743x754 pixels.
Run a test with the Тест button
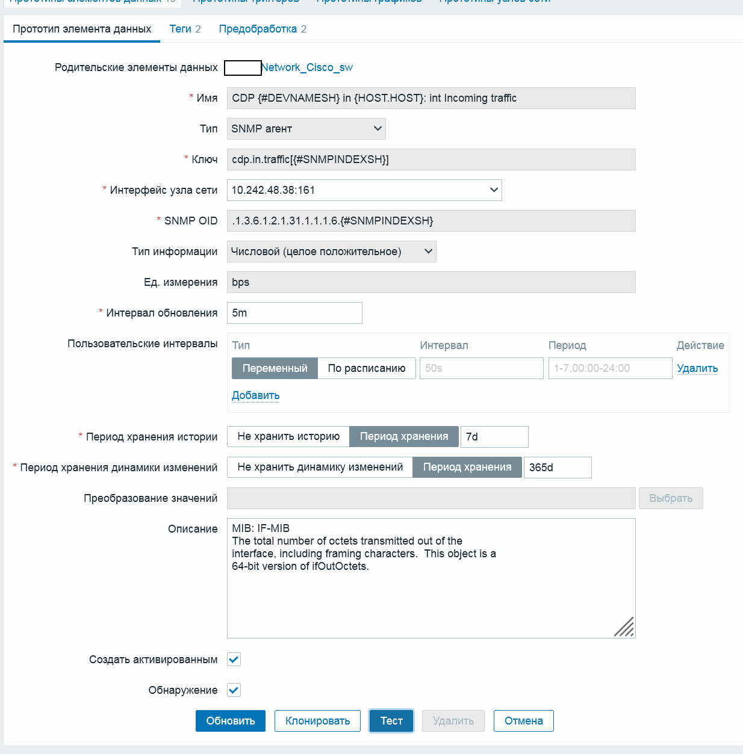tap(391, 720)
